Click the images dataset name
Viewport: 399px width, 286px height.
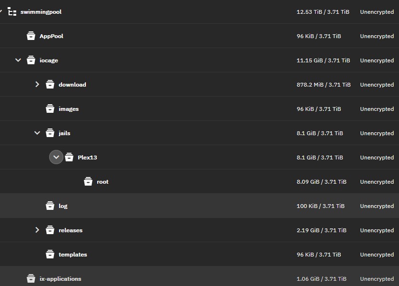pos(69,109)
